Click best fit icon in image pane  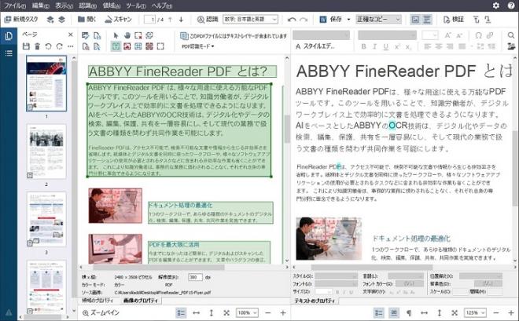tap(226, 312)
